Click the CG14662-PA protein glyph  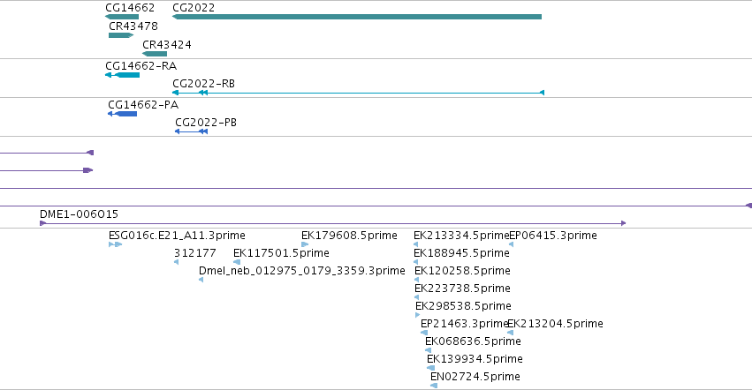122,114
